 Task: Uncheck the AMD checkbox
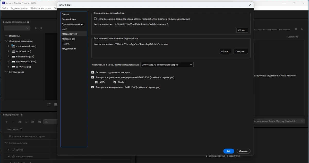coord(96,82)
